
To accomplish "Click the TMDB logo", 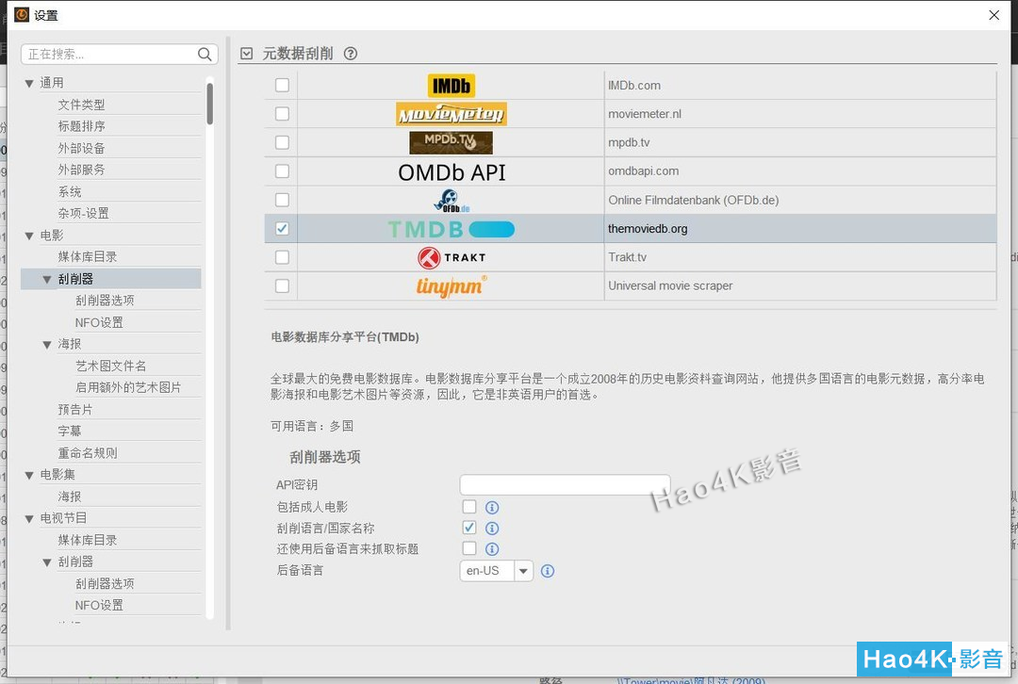I will click(x=452, y=229).
